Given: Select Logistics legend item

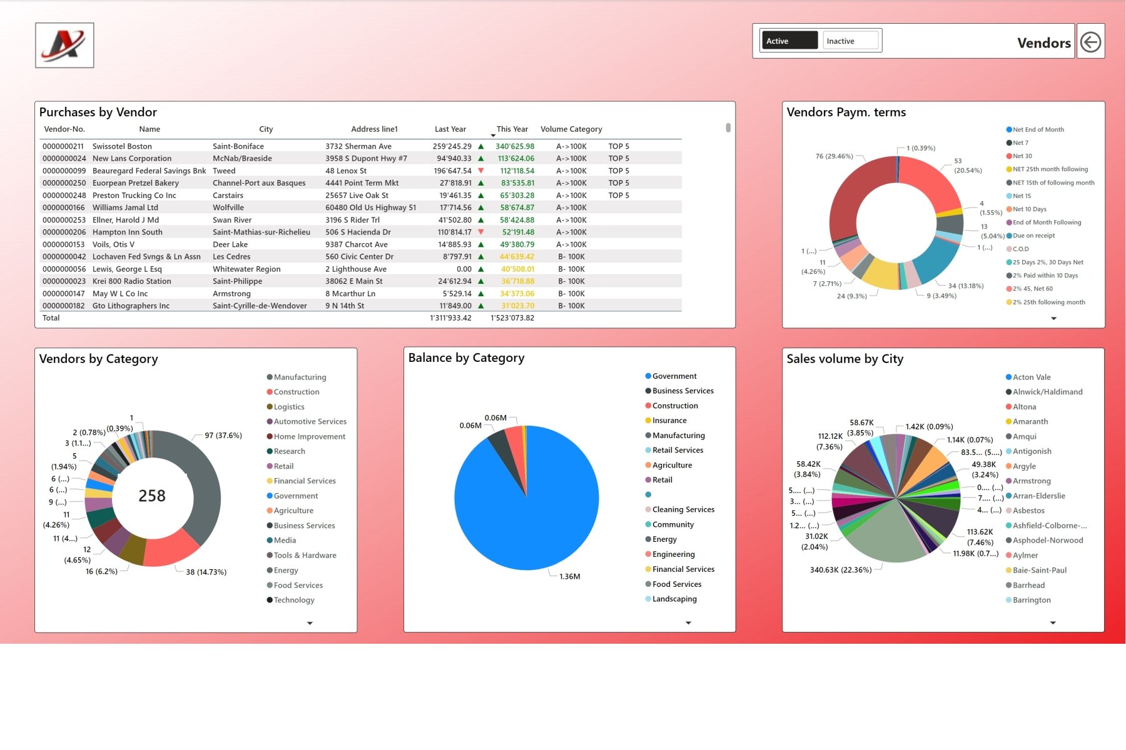Looking at the screenshot, I should [x=285, y=406].
